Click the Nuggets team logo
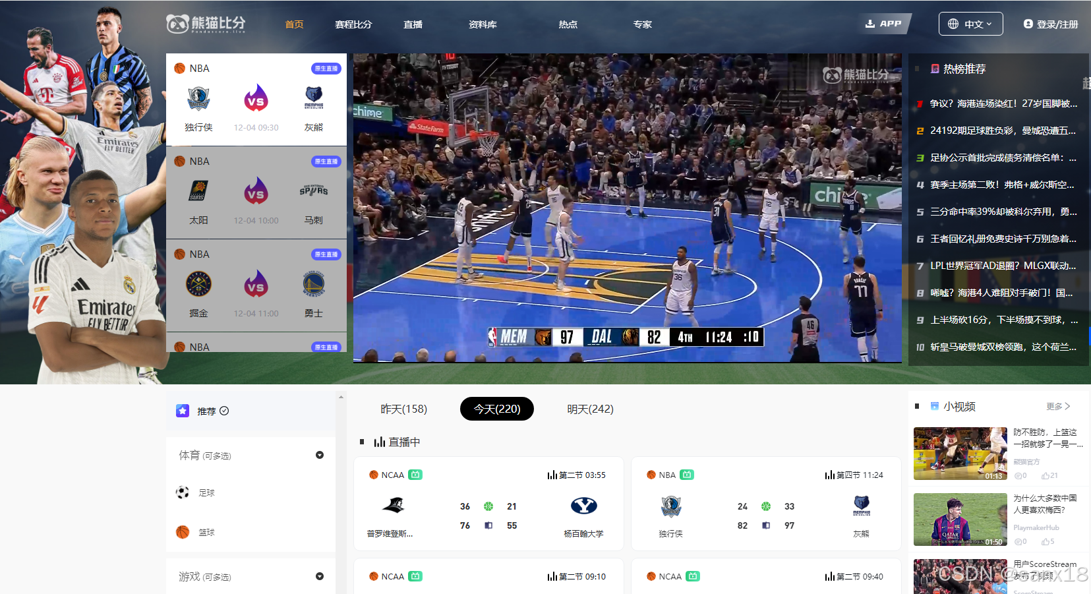1091x594 pixels. 198,284
